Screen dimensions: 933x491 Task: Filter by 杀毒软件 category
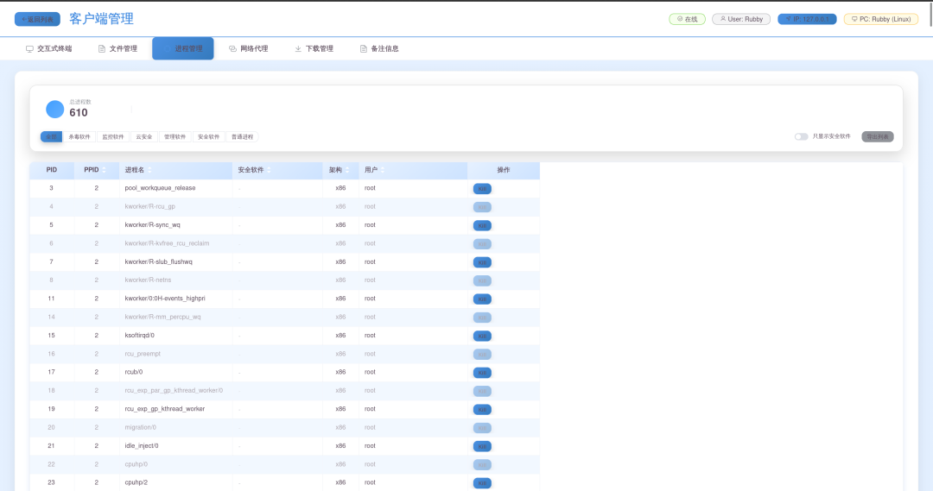(x=79, y=136)
